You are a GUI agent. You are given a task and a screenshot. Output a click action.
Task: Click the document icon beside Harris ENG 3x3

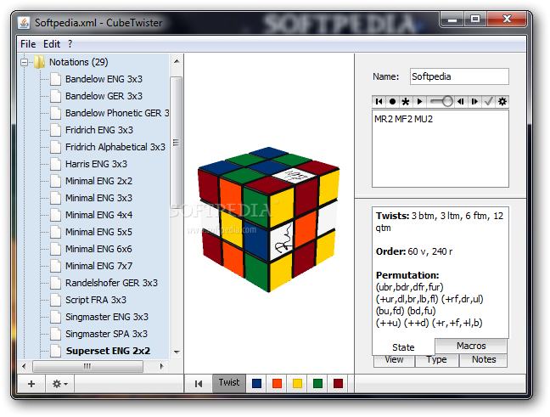(55, 164)
